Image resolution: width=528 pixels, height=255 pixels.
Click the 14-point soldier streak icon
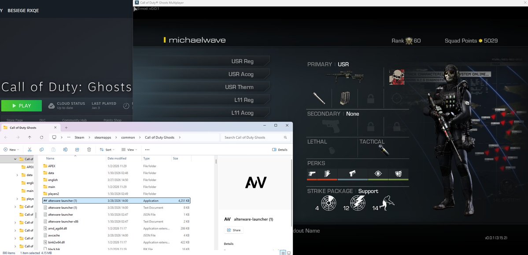pos(387,203)
